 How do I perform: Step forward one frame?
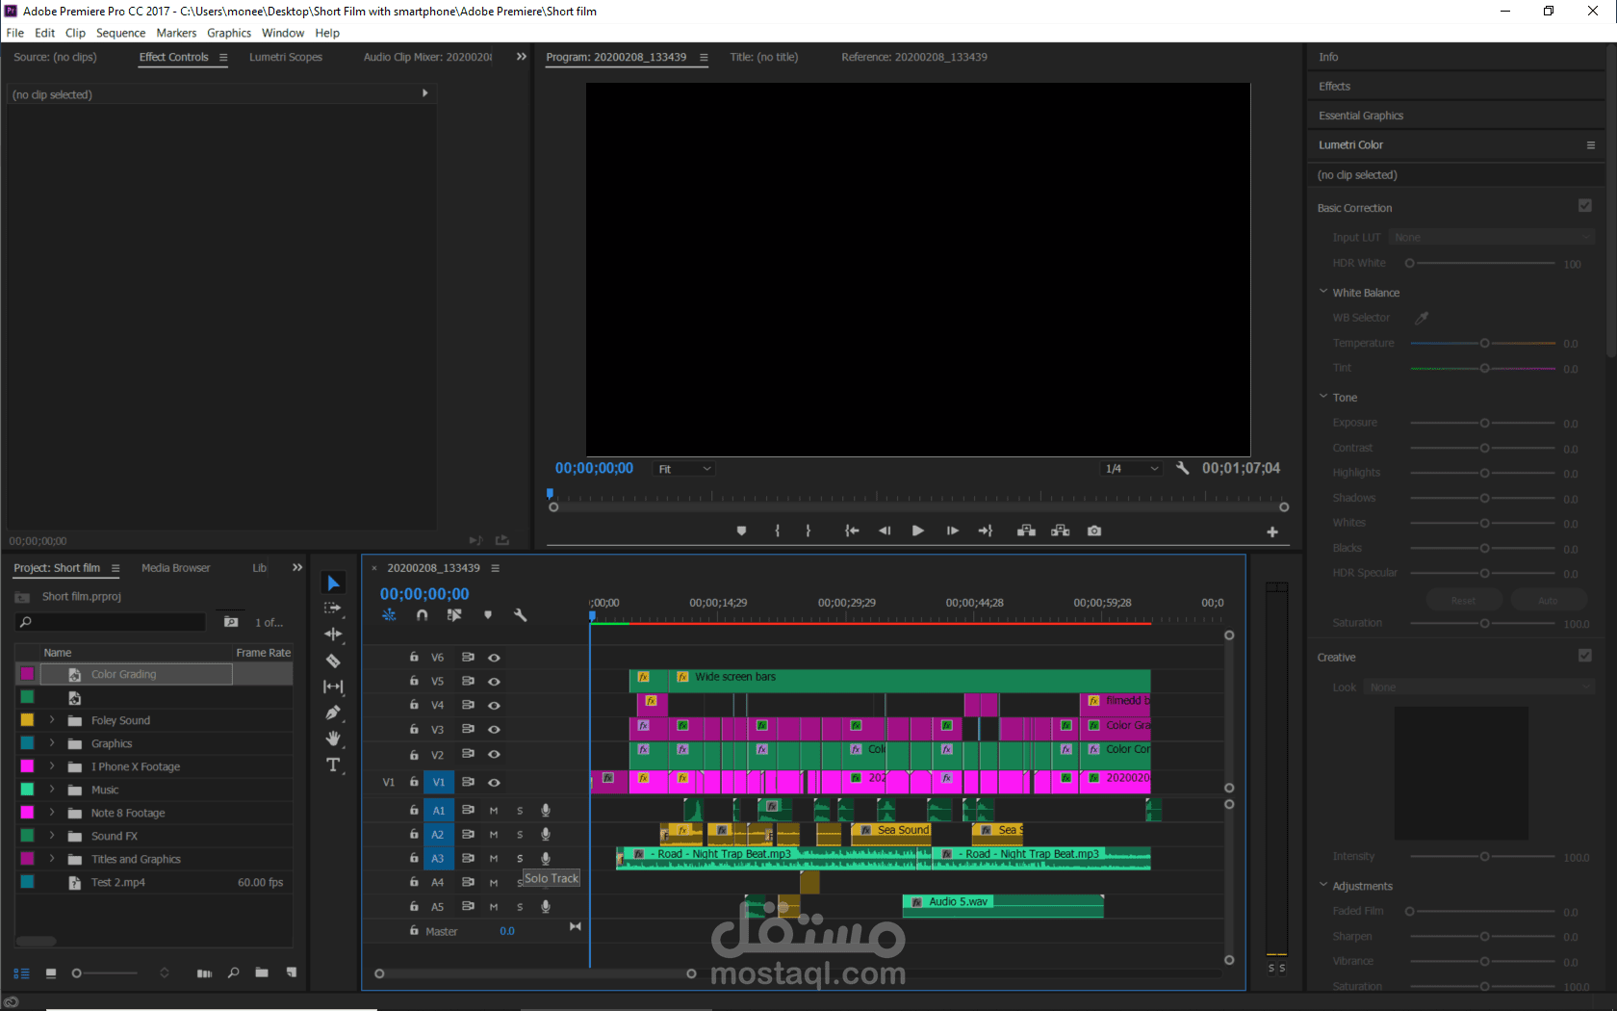point(952,531)
